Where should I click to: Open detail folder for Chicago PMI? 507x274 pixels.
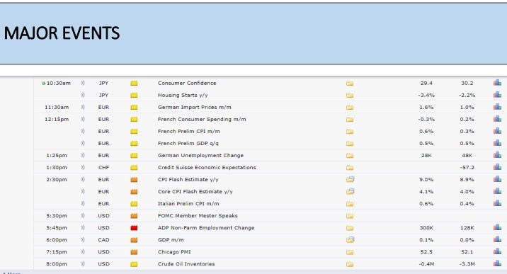[350, 252]
